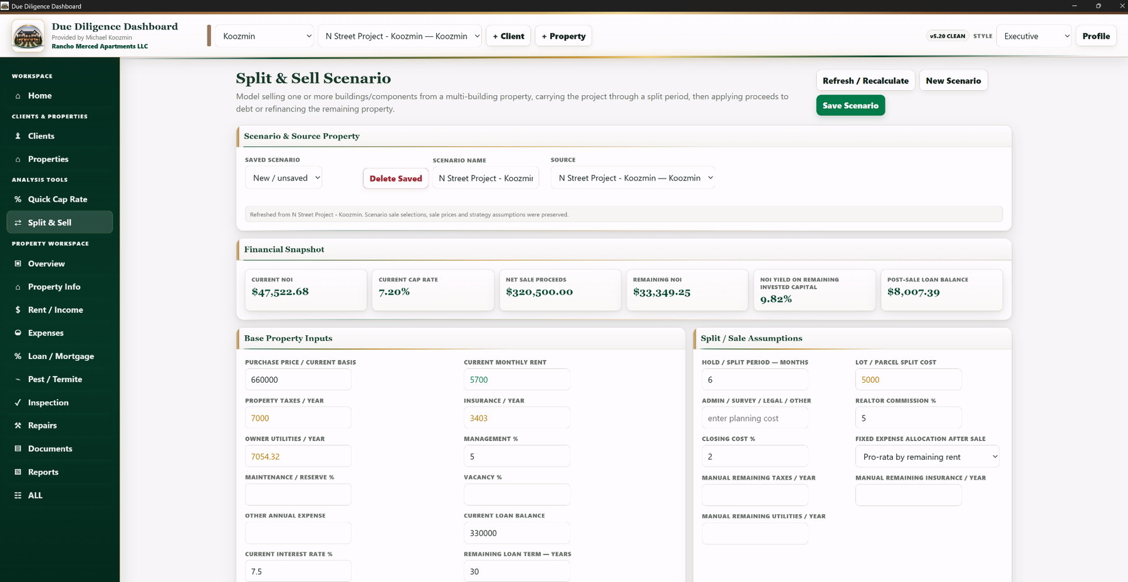
Task: Click Net Sale Proceeds value $320,500.00
Action: tap(539, 292)
